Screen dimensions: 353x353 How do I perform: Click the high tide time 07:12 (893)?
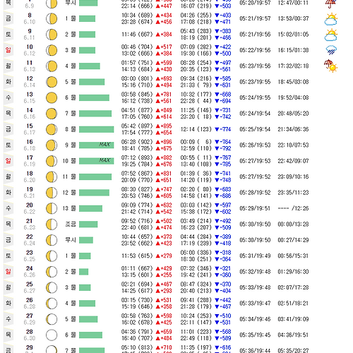(x=137, y=157)
